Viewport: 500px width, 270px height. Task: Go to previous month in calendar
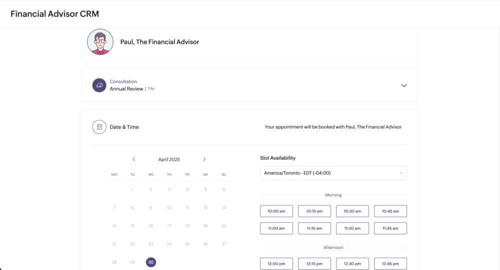point(134,159)
